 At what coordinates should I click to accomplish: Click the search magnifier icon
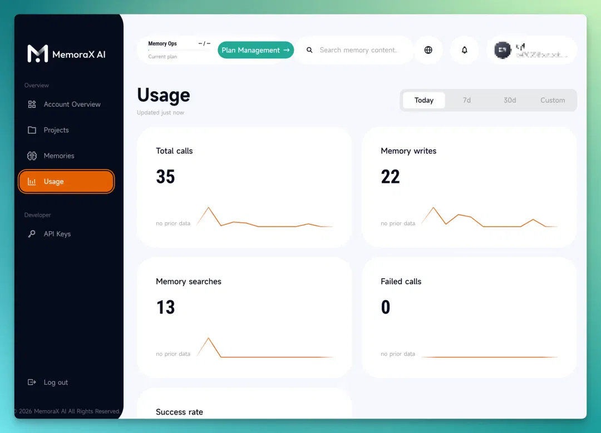coord(309,50)
